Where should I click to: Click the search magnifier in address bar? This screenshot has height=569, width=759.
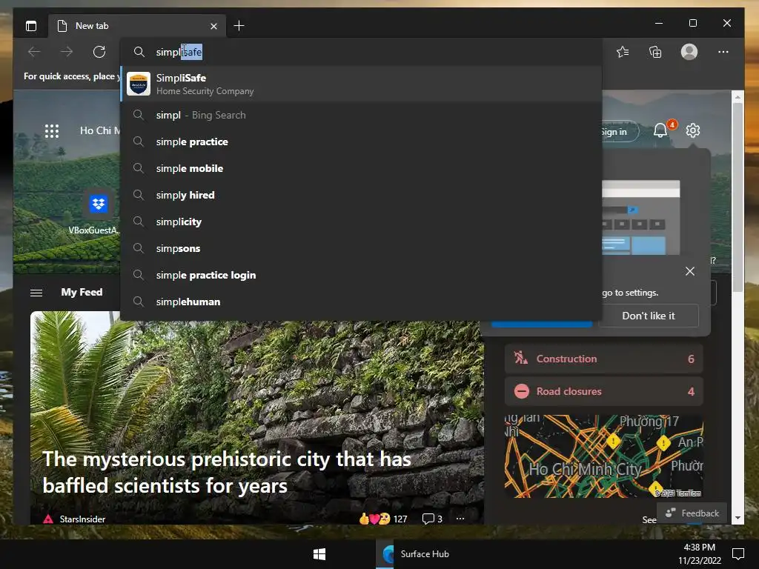139,52
